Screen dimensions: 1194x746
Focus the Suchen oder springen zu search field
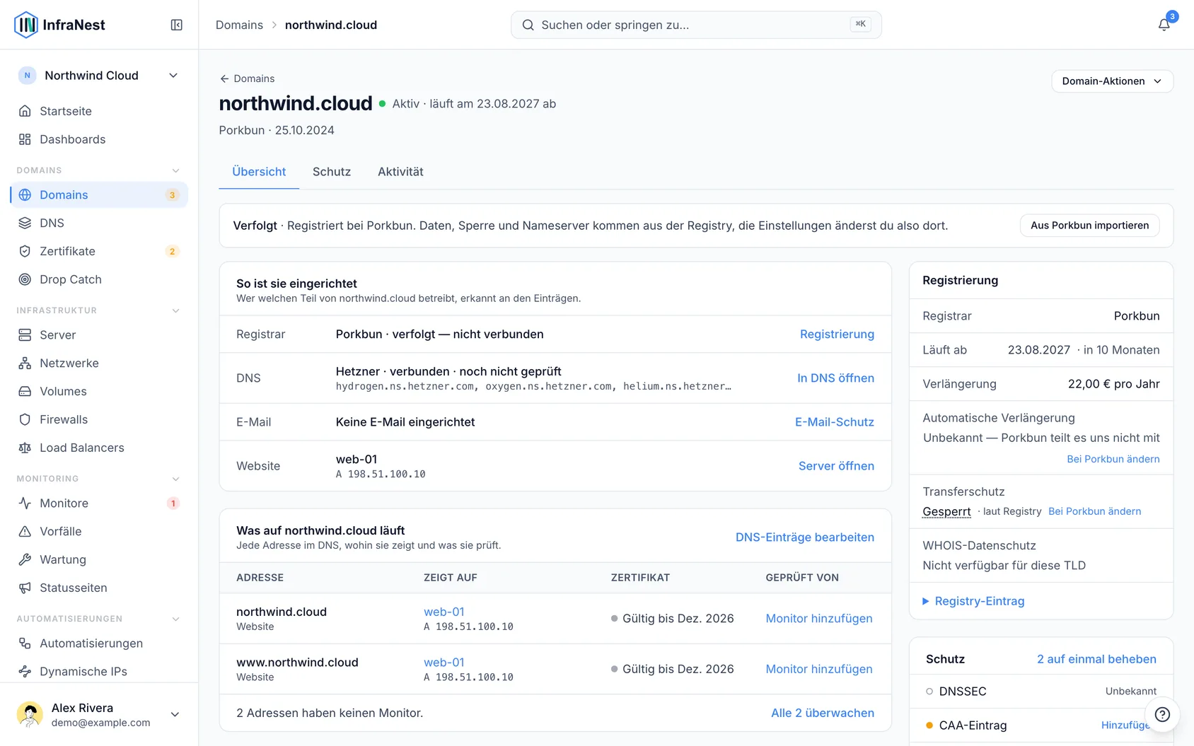click(x=696, y=25)
